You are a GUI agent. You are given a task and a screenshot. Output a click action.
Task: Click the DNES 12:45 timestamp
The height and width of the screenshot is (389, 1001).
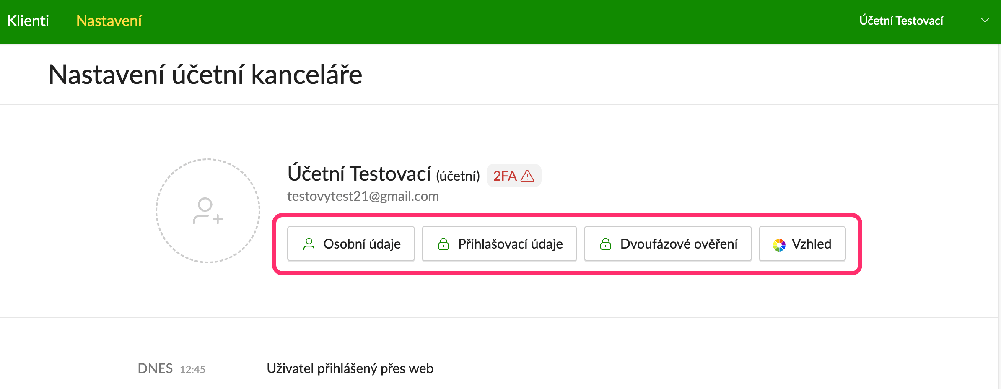point(171,368)
